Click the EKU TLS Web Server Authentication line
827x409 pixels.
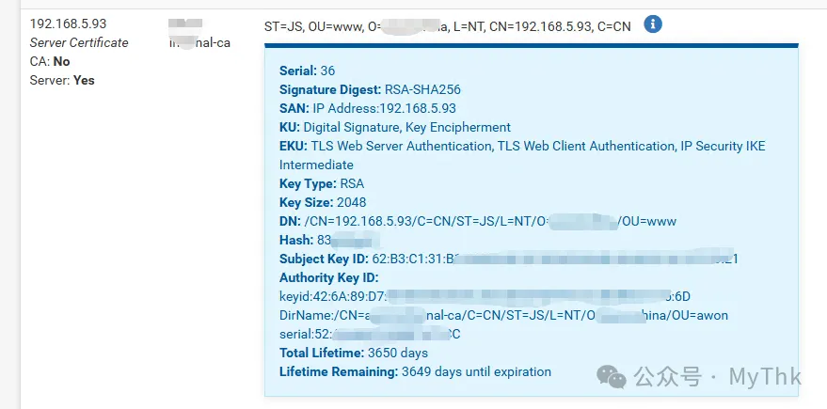click(x=522, y=146)
